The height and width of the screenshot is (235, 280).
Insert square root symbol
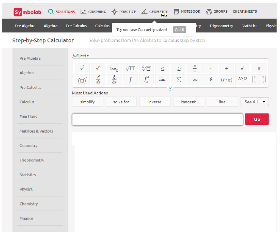pyautogui.click(x=130, y=68)
